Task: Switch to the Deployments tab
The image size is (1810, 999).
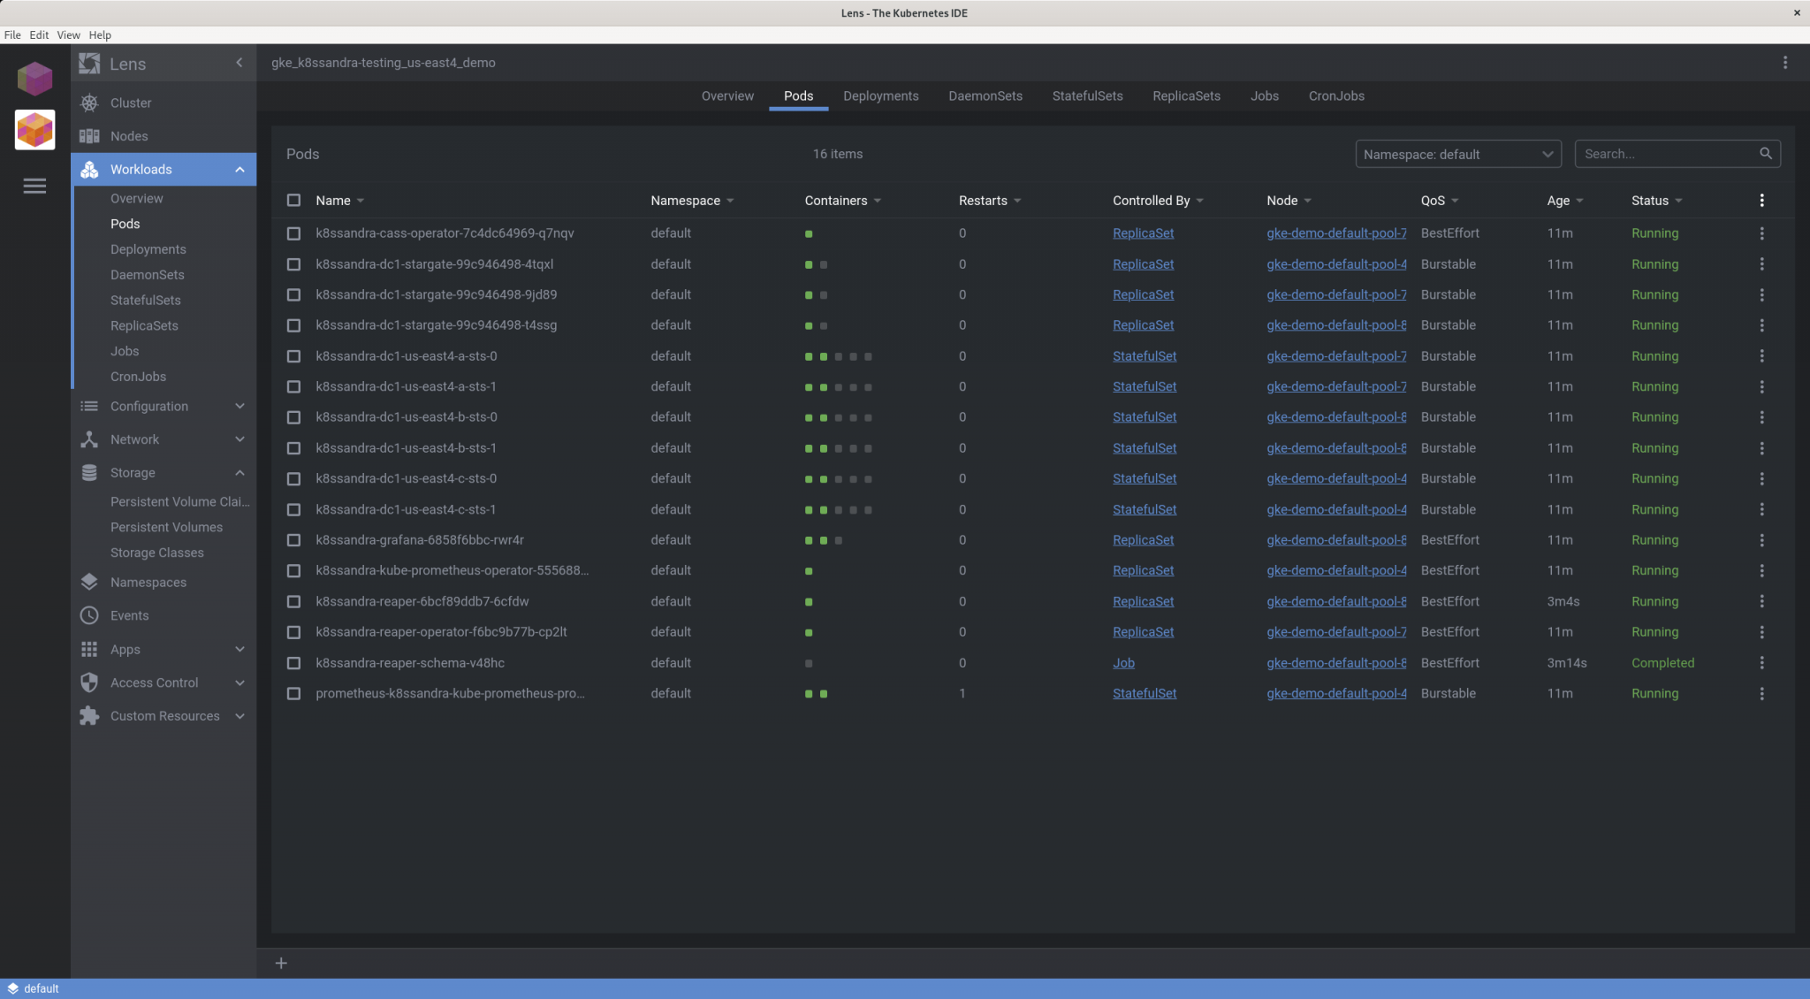Action: coord(880,96)
